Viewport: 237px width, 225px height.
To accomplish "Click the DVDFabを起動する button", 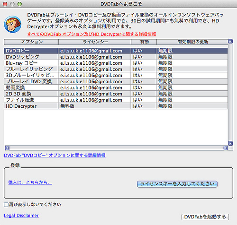I will pos(205,217).
